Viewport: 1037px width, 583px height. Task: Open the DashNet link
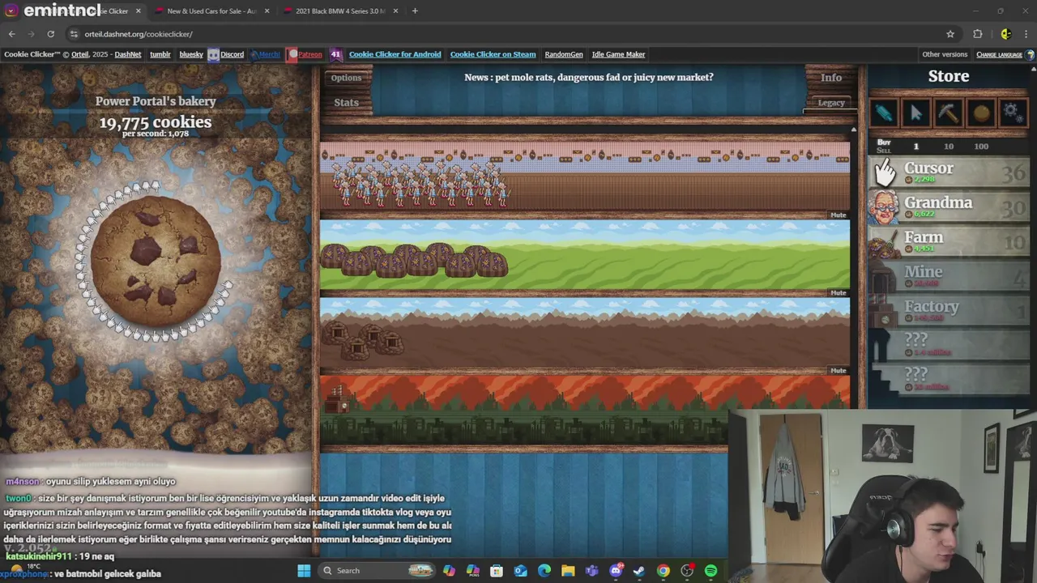pyautogui.click(x=128, y=54)
